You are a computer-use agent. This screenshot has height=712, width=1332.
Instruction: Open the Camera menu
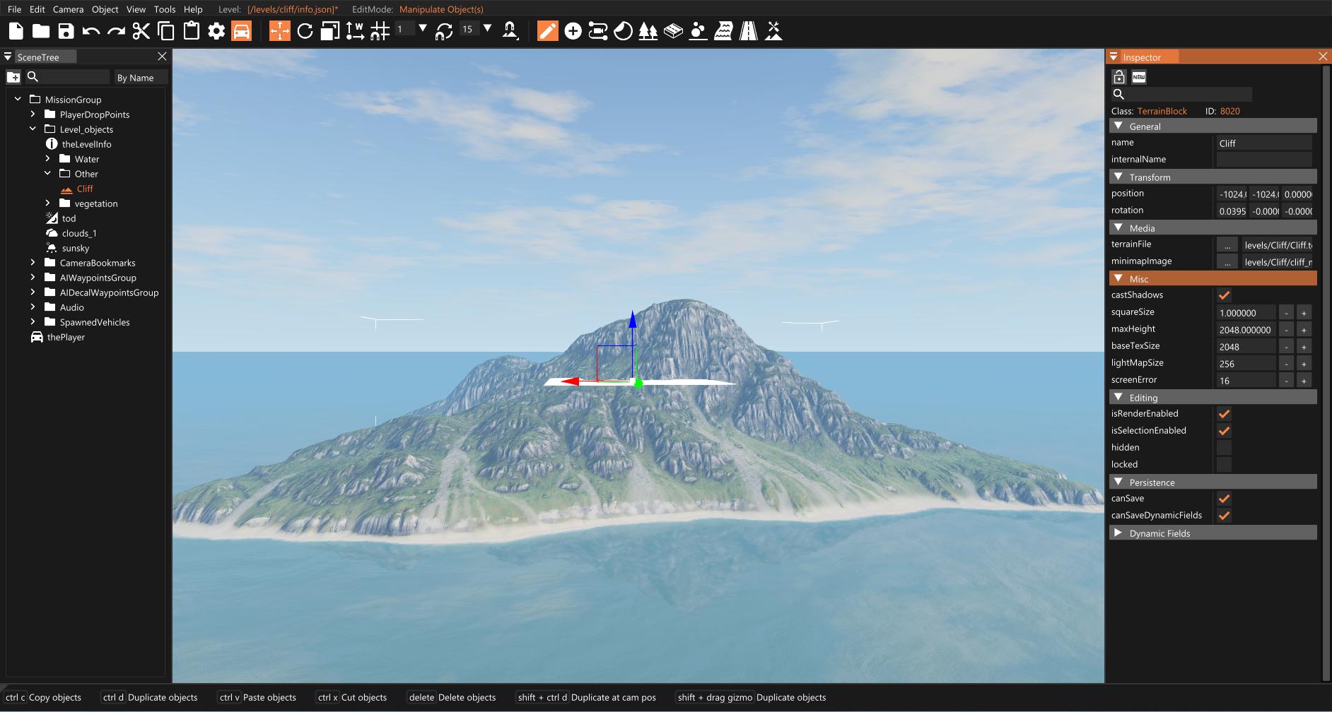(68, 9)
